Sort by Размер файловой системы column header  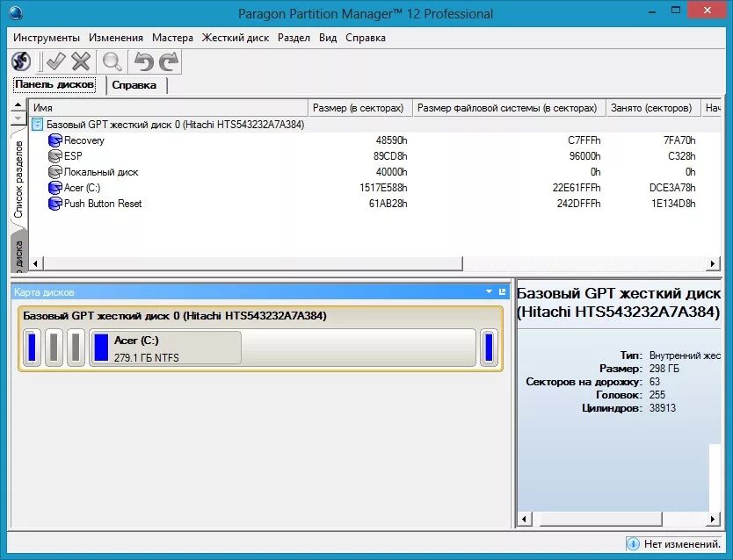[x=509, y=108]
